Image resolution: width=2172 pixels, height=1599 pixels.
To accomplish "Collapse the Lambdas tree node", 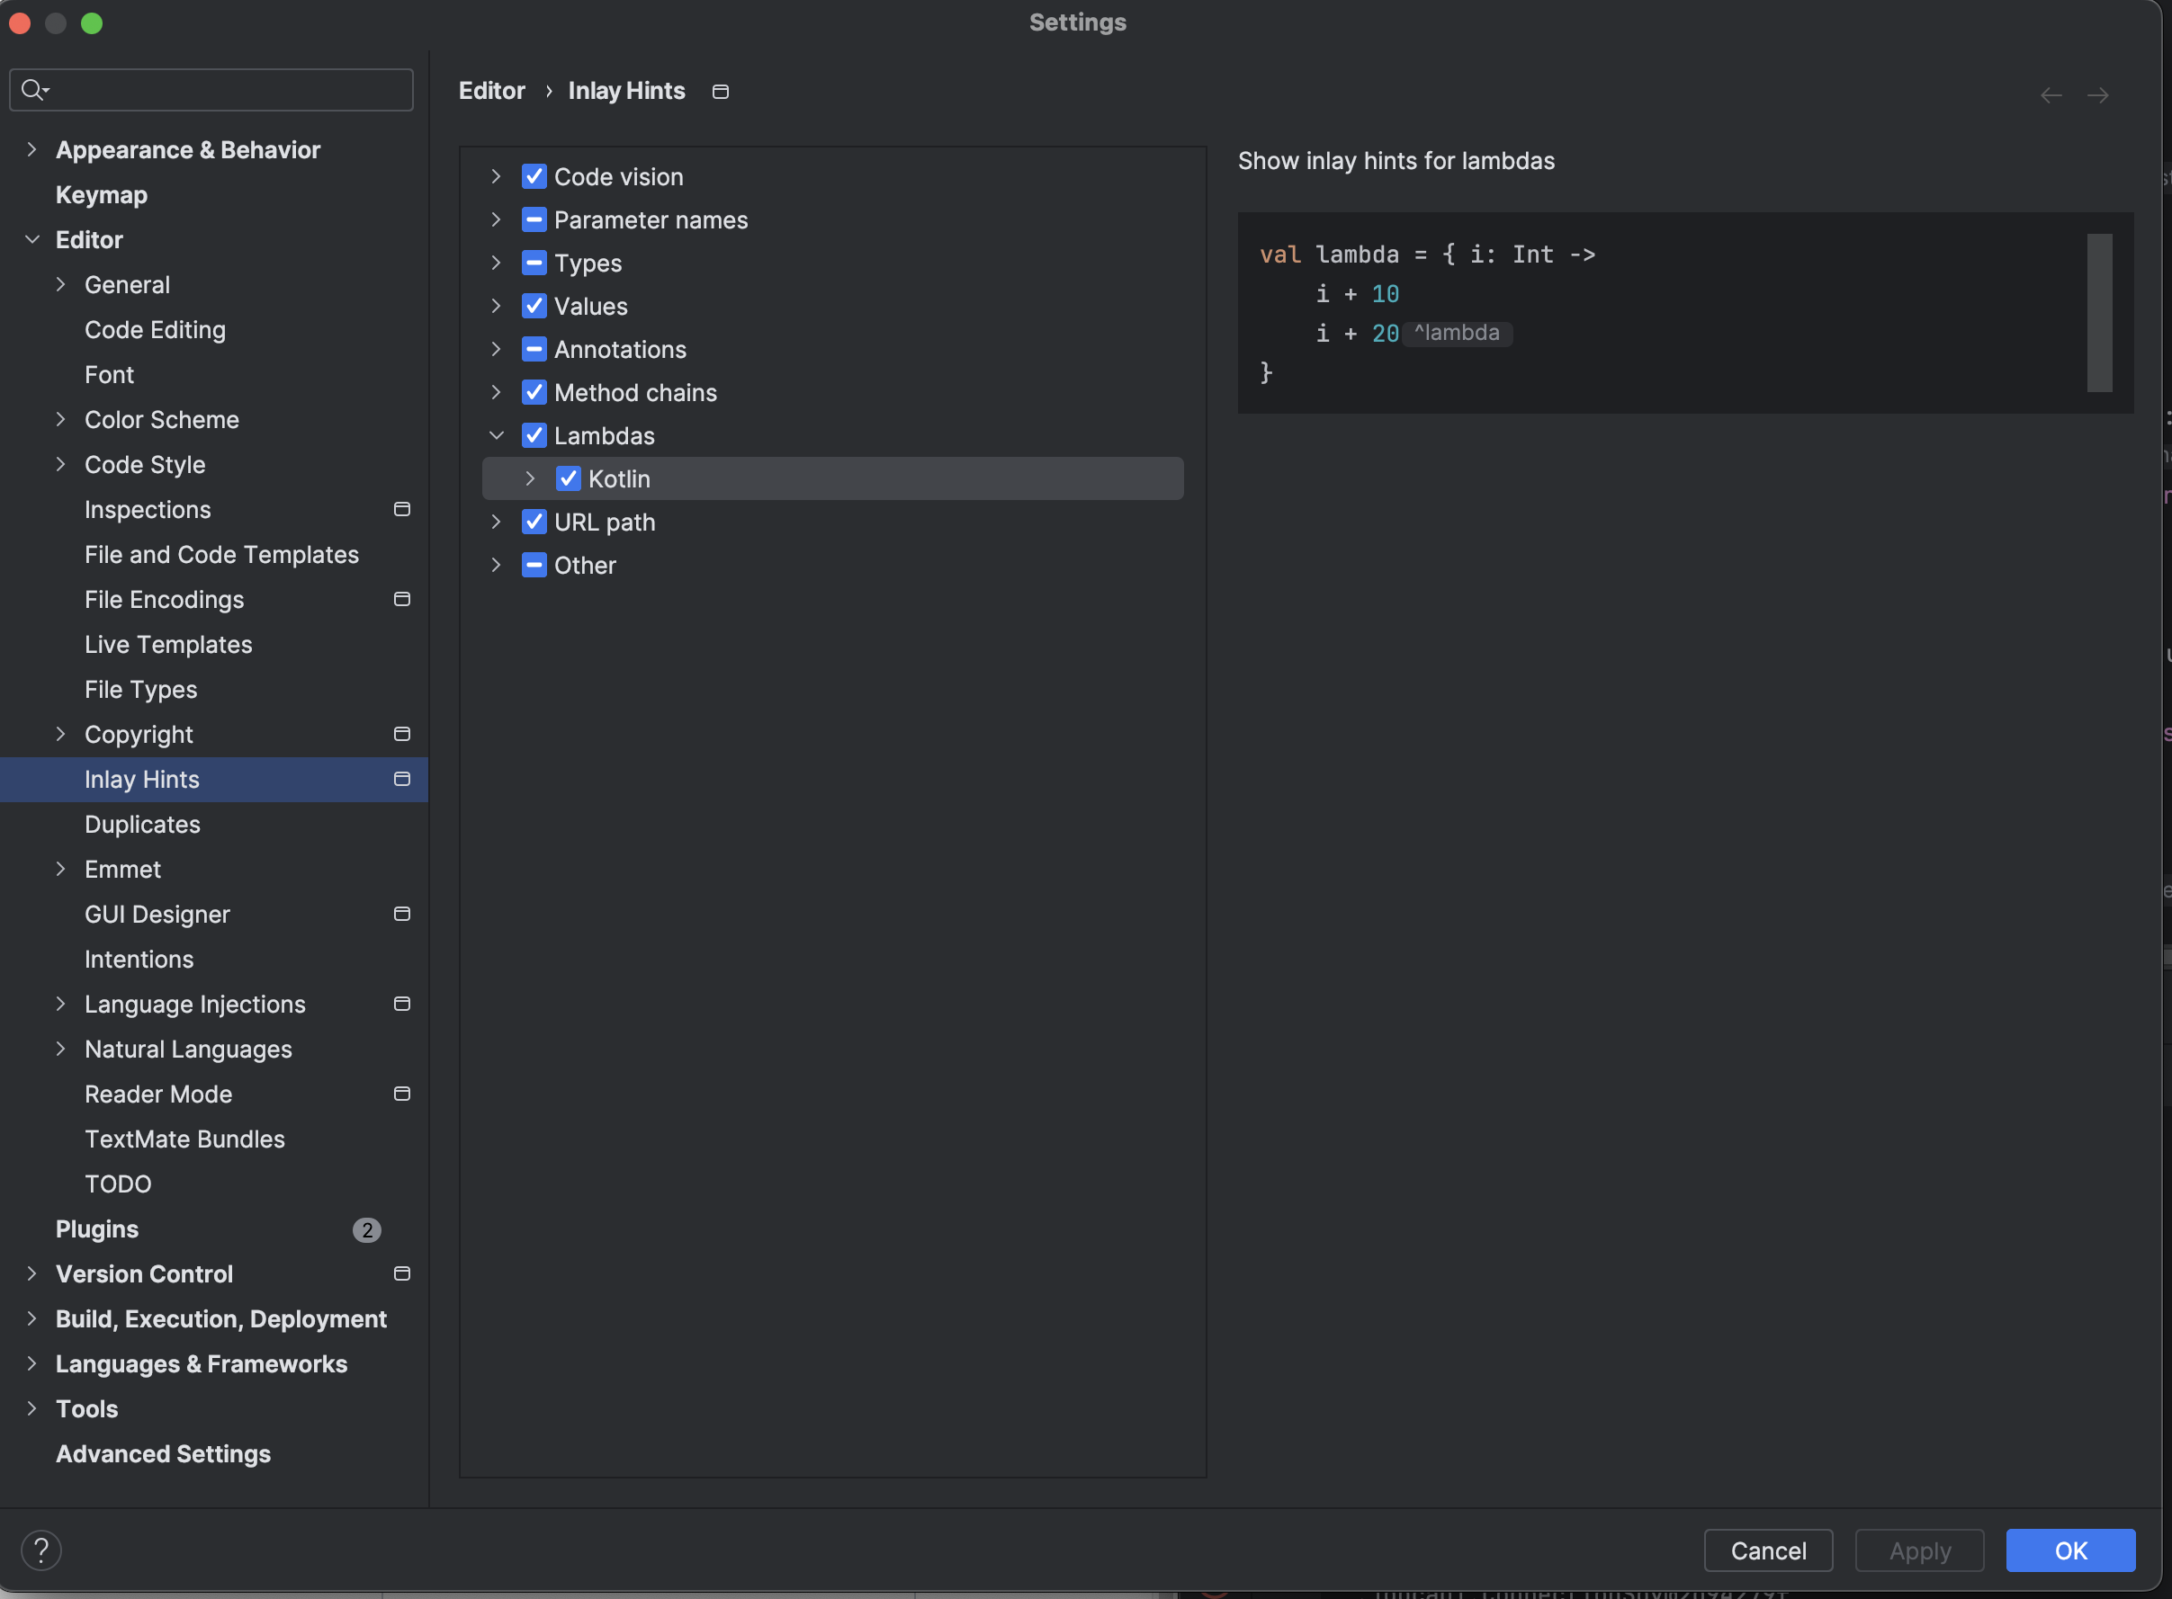I will (x=497, y=435).
